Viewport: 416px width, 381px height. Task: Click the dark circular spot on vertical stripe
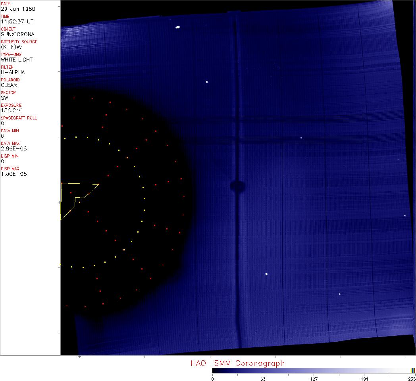[x=237, y=186]
